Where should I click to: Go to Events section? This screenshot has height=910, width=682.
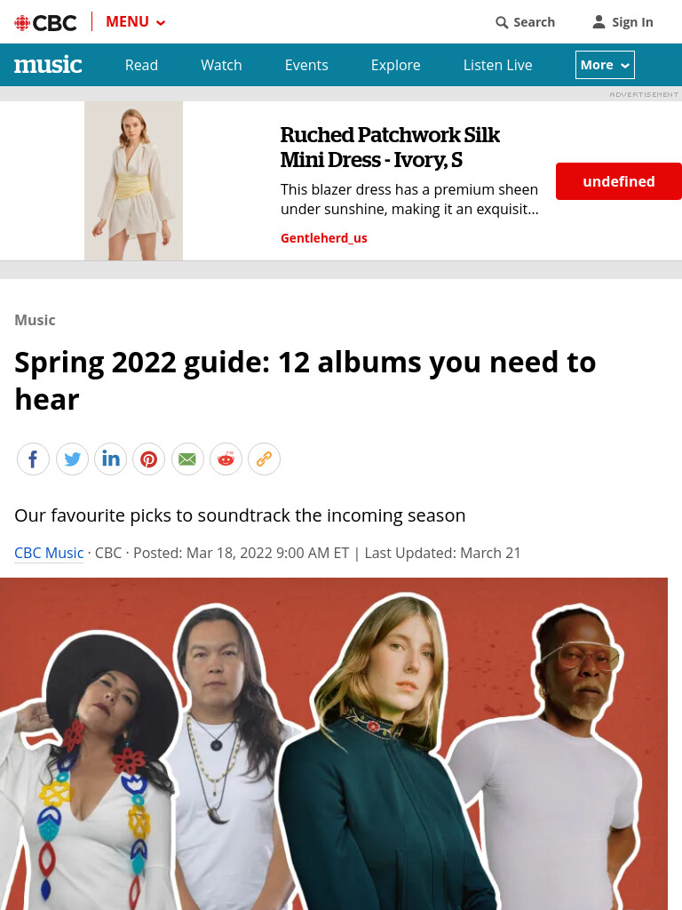(306, 65)
